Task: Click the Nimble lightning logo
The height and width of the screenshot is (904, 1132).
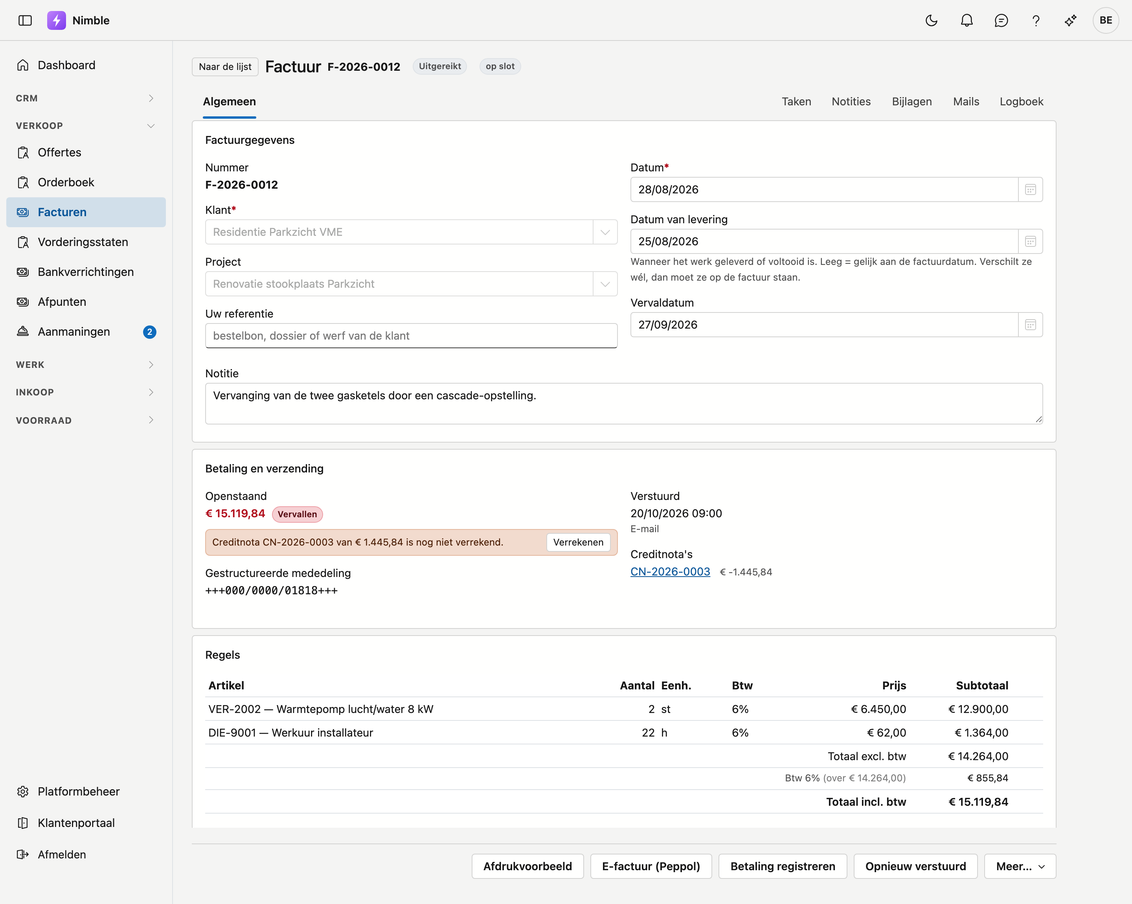Action: coord(56,20)
